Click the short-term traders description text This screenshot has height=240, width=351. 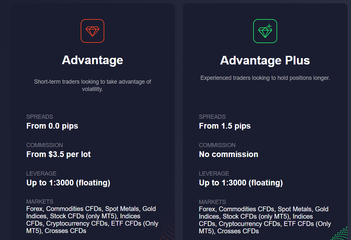[x=92, y=85]
